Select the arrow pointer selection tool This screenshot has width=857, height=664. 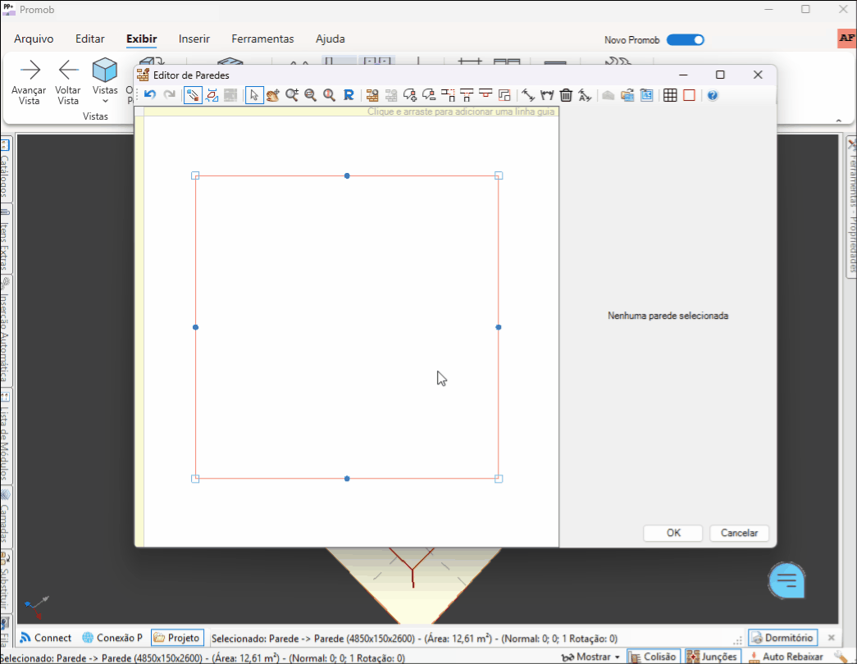click(x=254, y=95)
